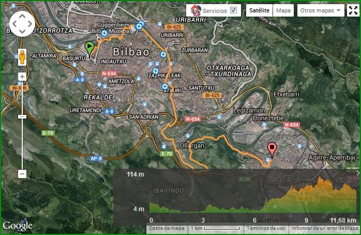This screenshot has height=235, width=361.
Task: Pan the map left with the arrow control
Action: point(14,24)
